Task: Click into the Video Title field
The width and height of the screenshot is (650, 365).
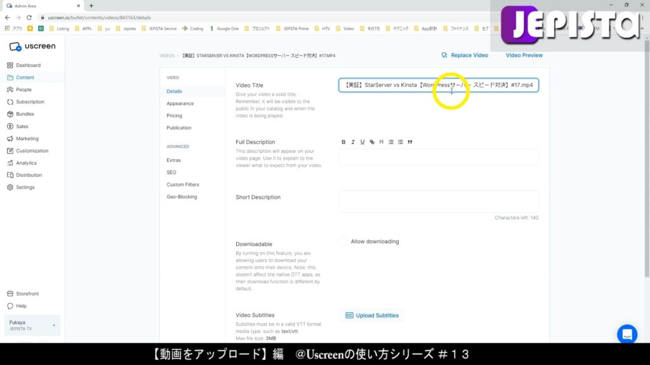Action: 438,85
